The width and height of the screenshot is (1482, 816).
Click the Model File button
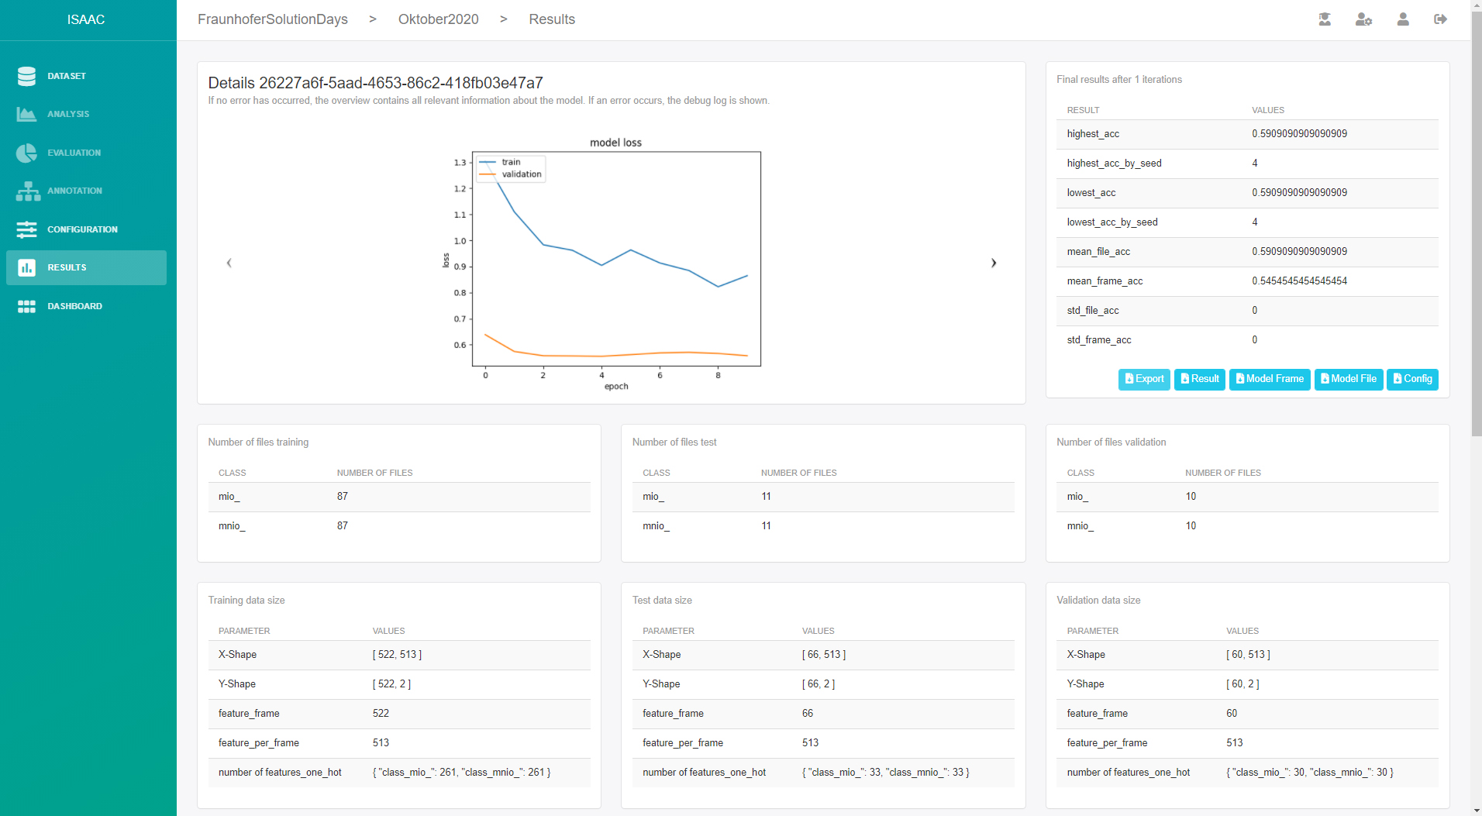click(x=1349, y=379)
